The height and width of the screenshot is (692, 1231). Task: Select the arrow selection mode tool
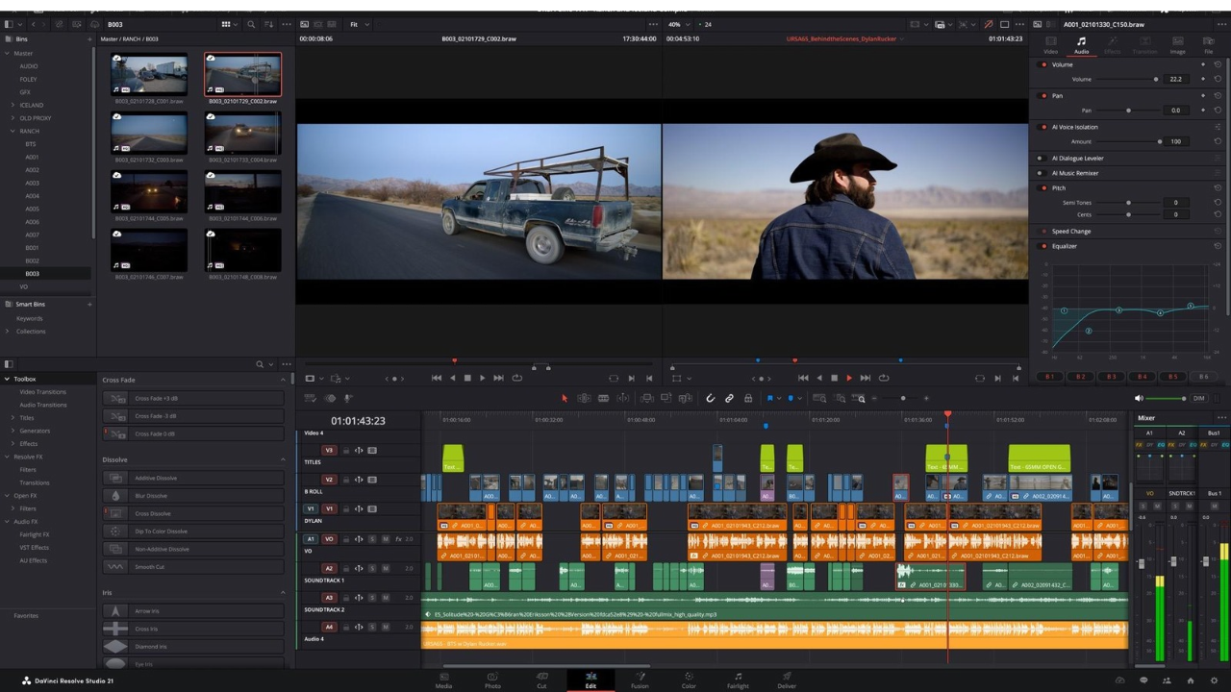click(565, 398)
